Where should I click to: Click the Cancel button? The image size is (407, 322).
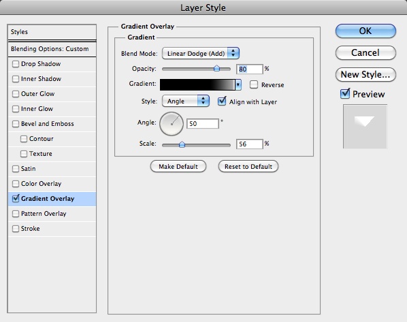(x=365, y=52)
